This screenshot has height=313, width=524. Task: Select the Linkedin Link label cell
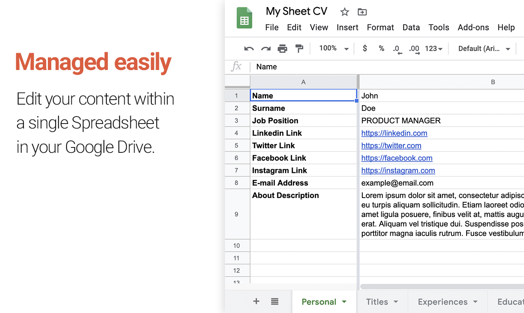click(x=303, y=133)
